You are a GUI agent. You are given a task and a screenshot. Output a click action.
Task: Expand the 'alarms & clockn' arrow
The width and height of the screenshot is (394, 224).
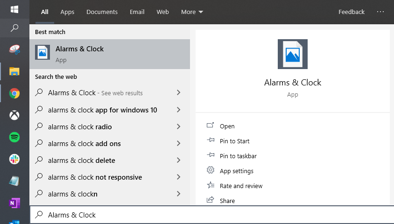178,194
